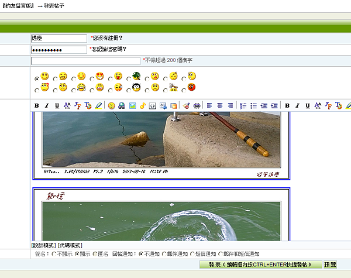Switch to 代碼模式 editor mode
Viewport: 351px width, 278px height.
70,245
